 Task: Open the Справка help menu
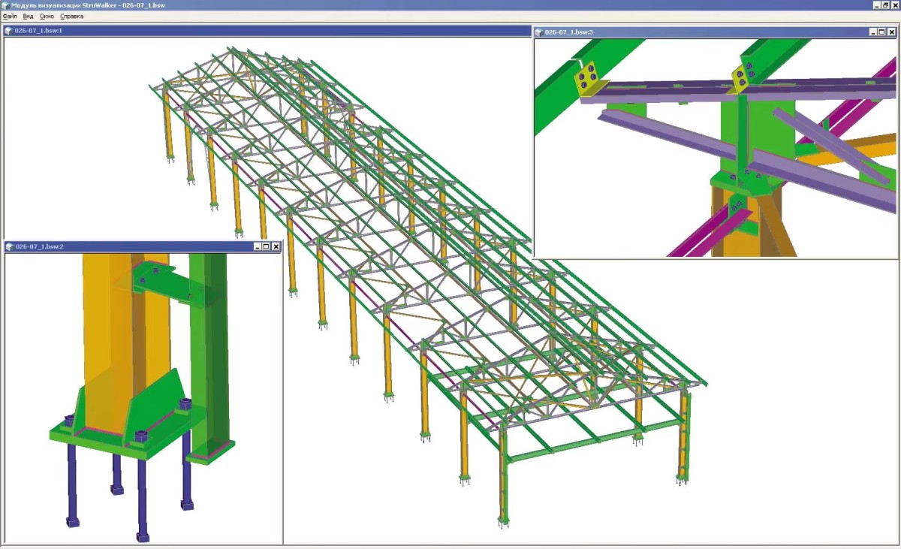click(x=72, y=15)
